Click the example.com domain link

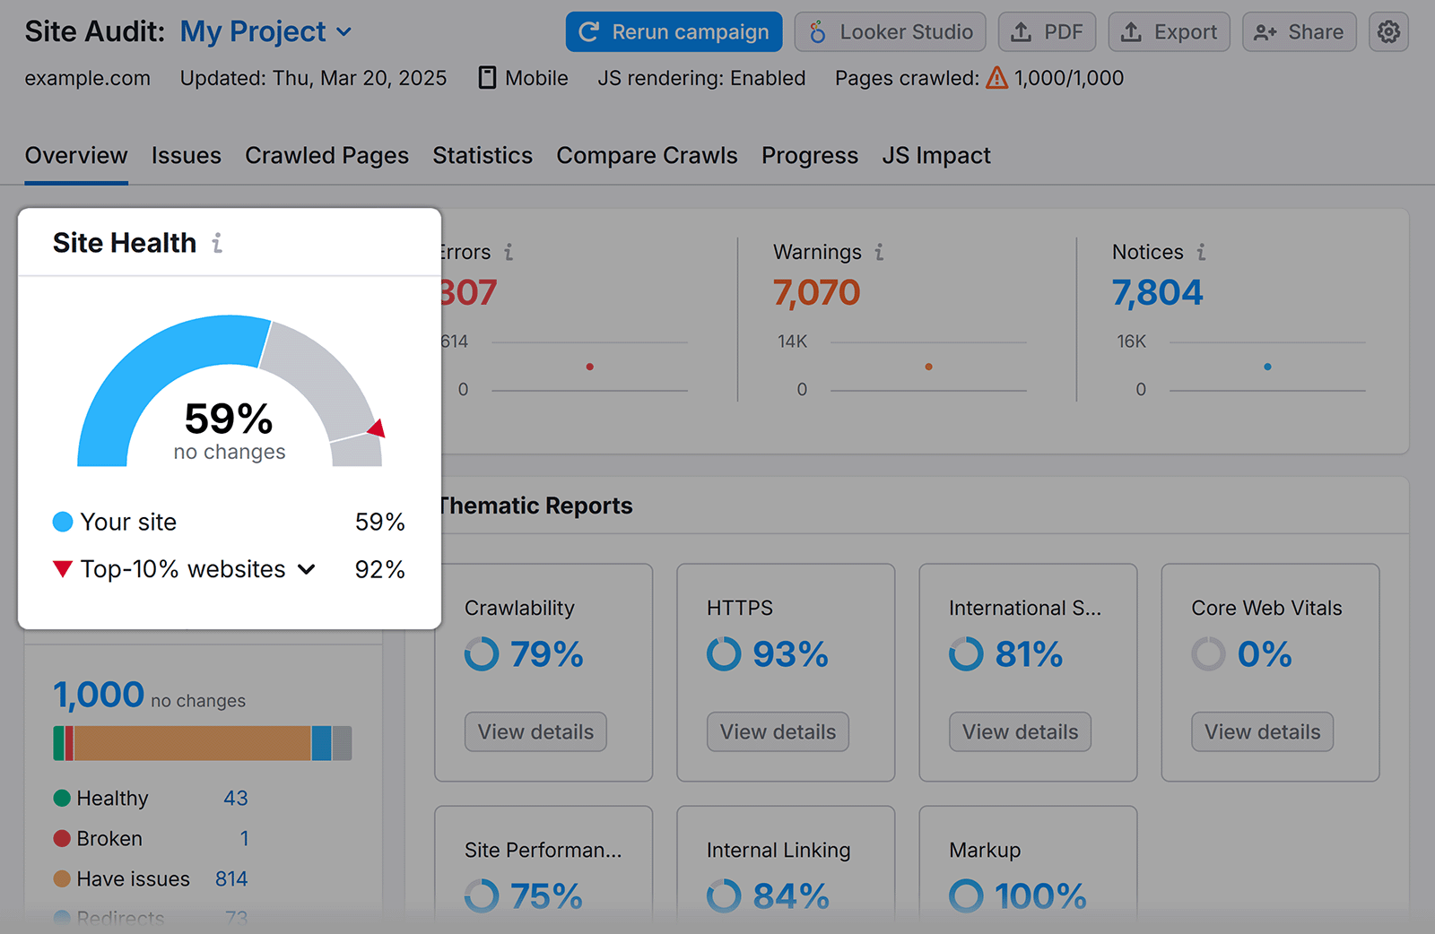click(x=87, y=78)
